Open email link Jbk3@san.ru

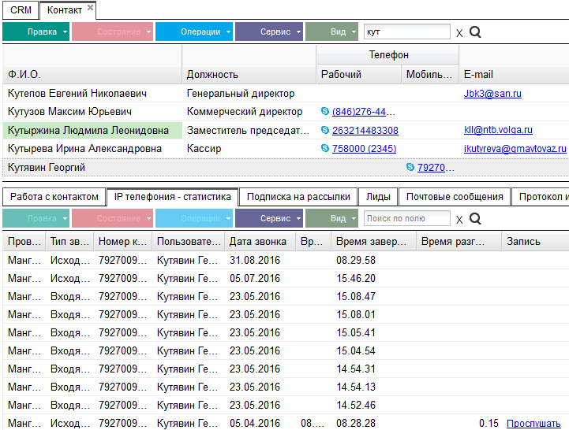492,94
